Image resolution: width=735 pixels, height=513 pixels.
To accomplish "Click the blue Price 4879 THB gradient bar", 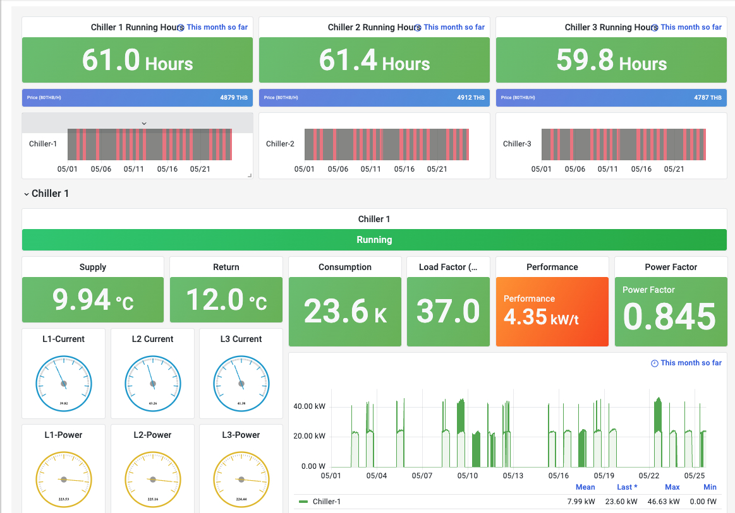I will (x=137, y=98).
